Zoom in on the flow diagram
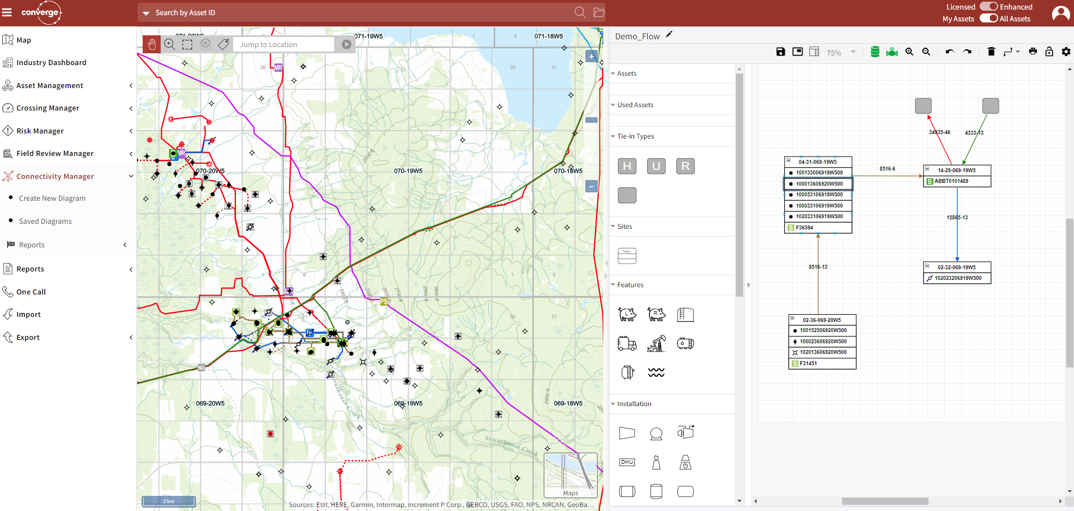 (909, 52)
